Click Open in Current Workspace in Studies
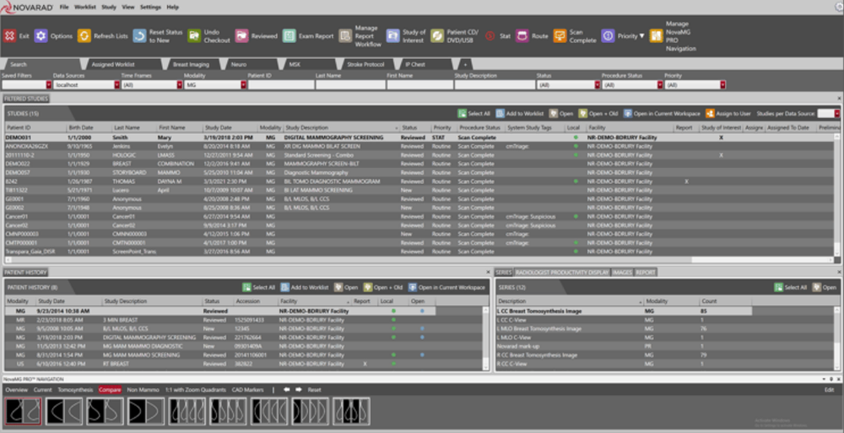 pyautogui.click(x=662, y=114)
